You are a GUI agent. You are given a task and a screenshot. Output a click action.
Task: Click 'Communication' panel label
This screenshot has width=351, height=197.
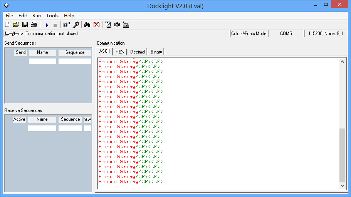click(x=111, y=43)
